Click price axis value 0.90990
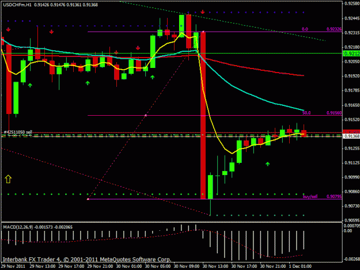This screenshot has width=360, height=270. coord(352,177)
